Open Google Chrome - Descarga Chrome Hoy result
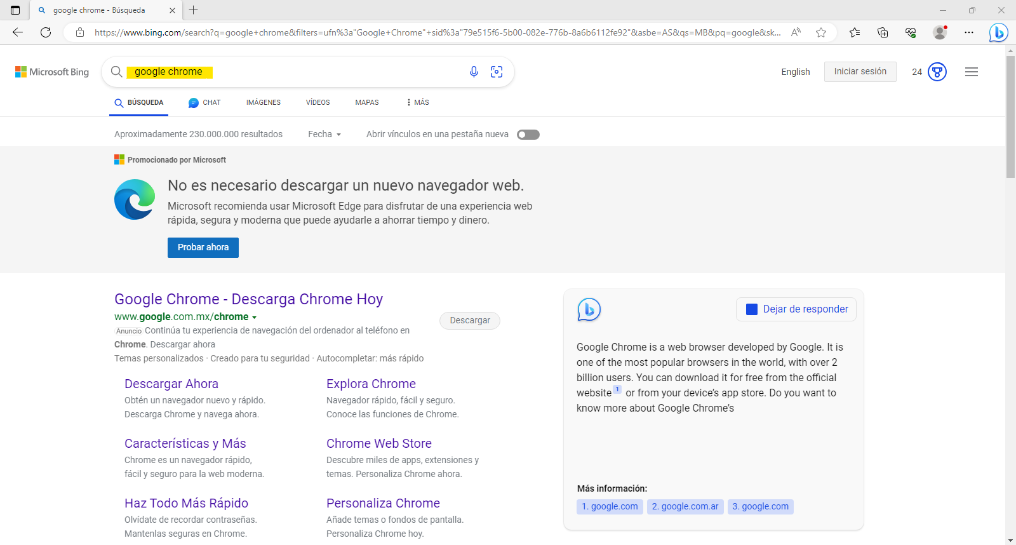The image size is (1016, 545). pos(248,299)
